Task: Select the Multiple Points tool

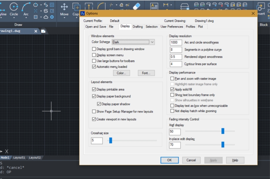Action: (x=35, y=11)
